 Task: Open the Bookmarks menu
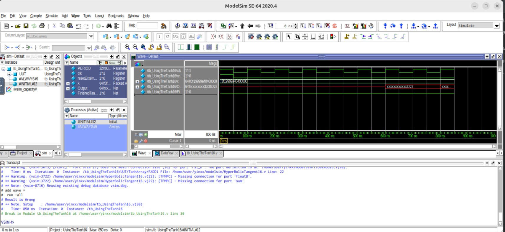tap(116, 16)
